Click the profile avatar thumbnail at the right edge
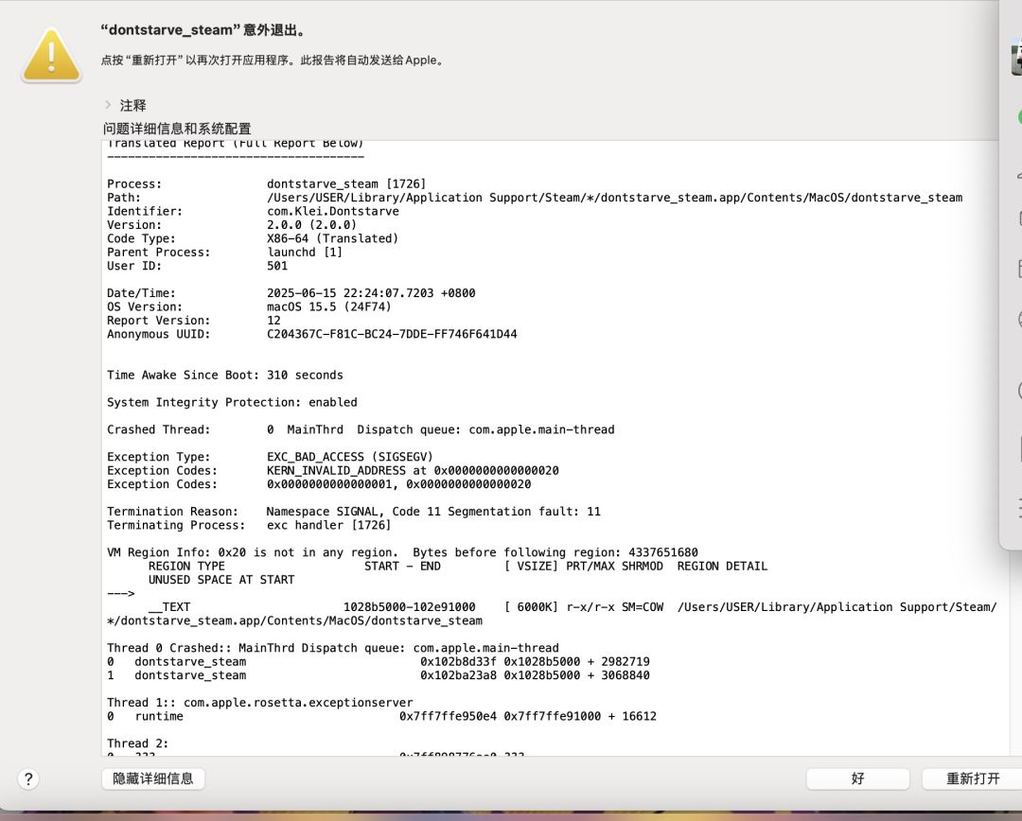Screen dimensions: 1022x821 (1016, 58)
